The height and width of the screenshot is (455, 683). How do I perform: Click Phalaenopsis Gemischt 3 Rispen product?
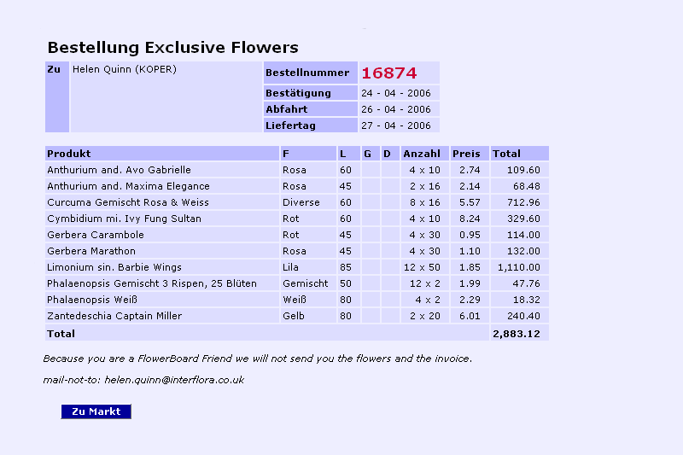(151, 283)
